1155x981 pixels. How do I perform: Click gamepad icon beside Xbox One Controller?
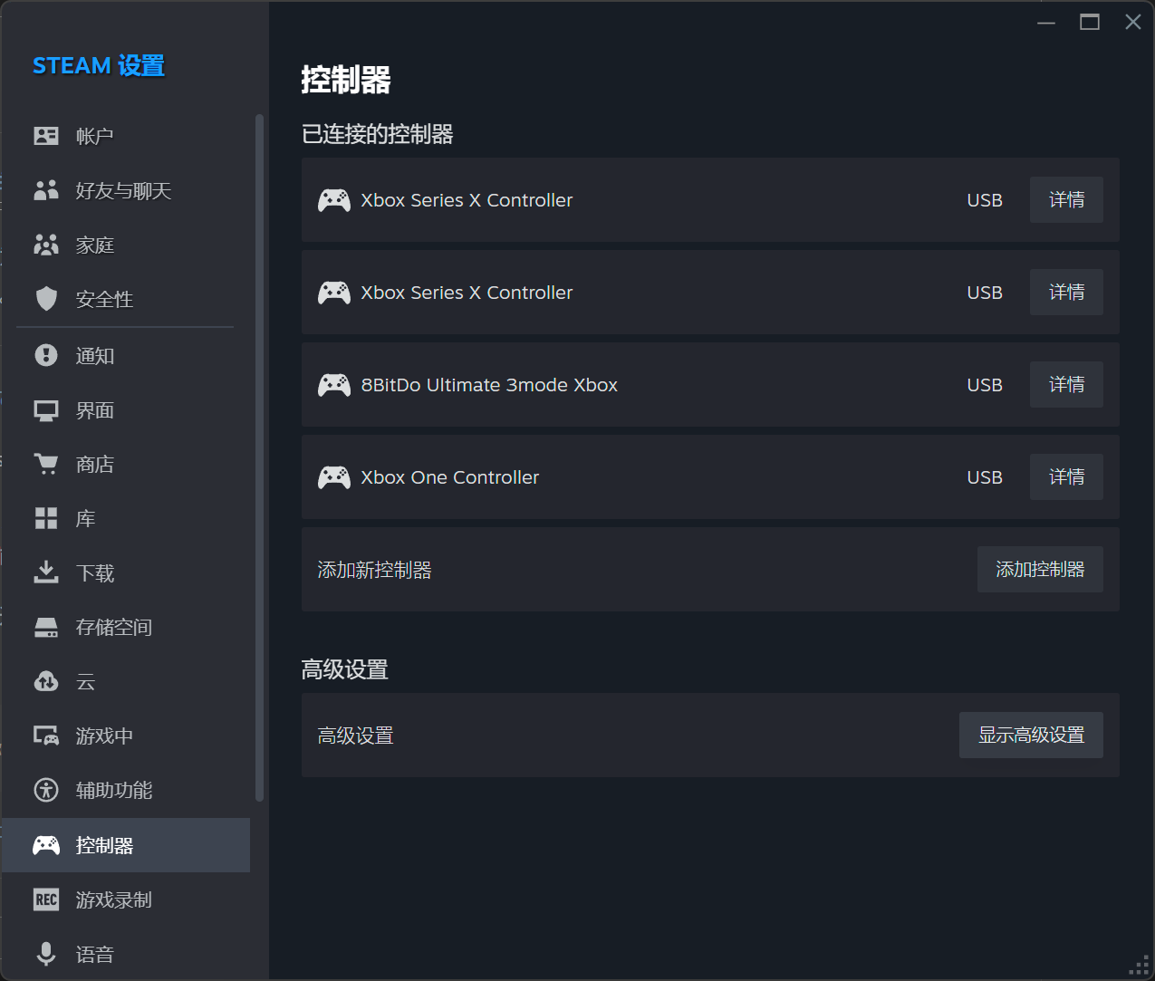[x=334, y=477]
